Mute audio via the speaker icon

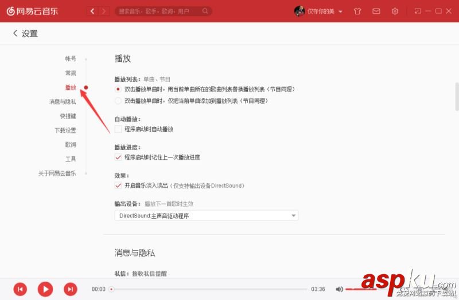(339, 289)
